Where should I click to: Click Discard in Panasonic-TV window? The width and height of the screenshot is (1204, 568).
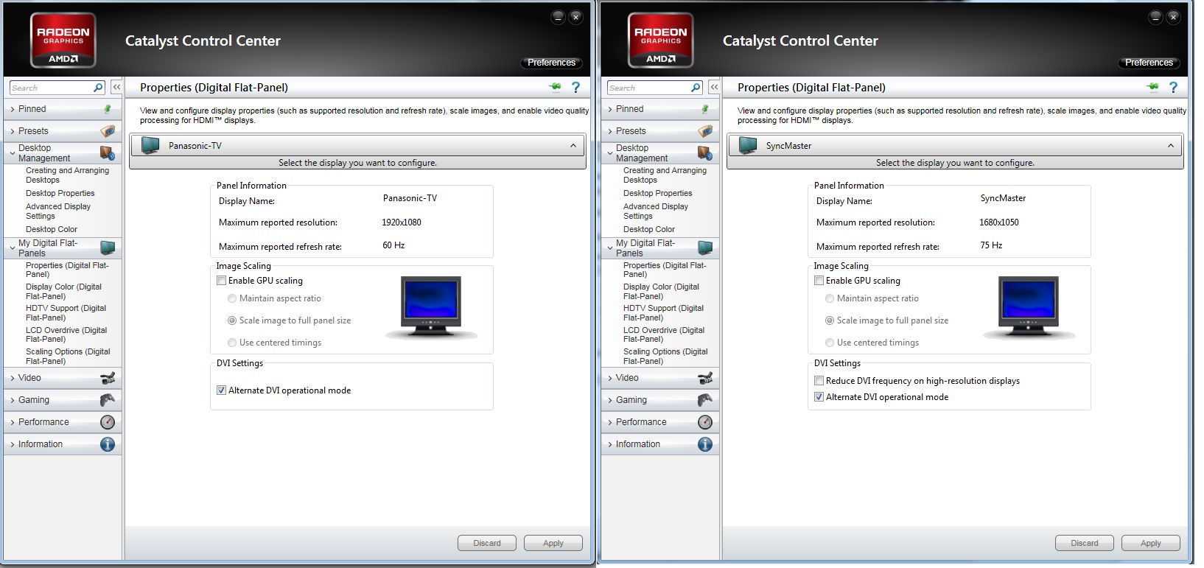pyautogui.click(x=487, y=543)
